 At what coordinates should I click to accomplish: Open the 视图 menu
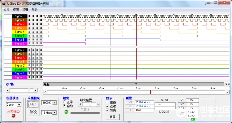[16, 10]
